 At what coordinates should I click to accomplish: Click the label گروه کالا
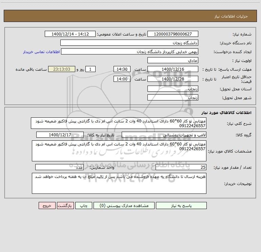(x=244, y=135)
